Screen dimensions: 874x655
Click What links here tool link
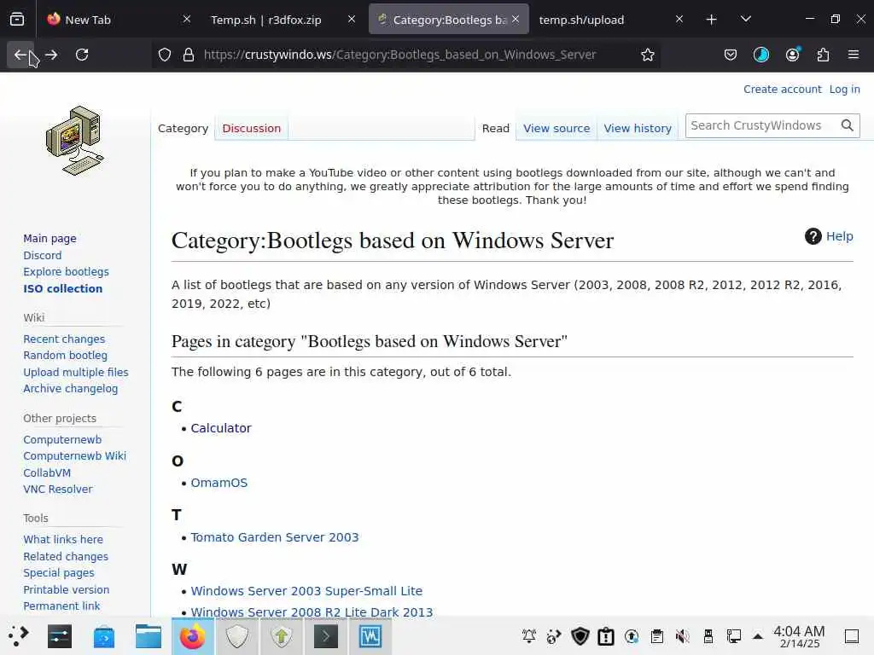63,539
